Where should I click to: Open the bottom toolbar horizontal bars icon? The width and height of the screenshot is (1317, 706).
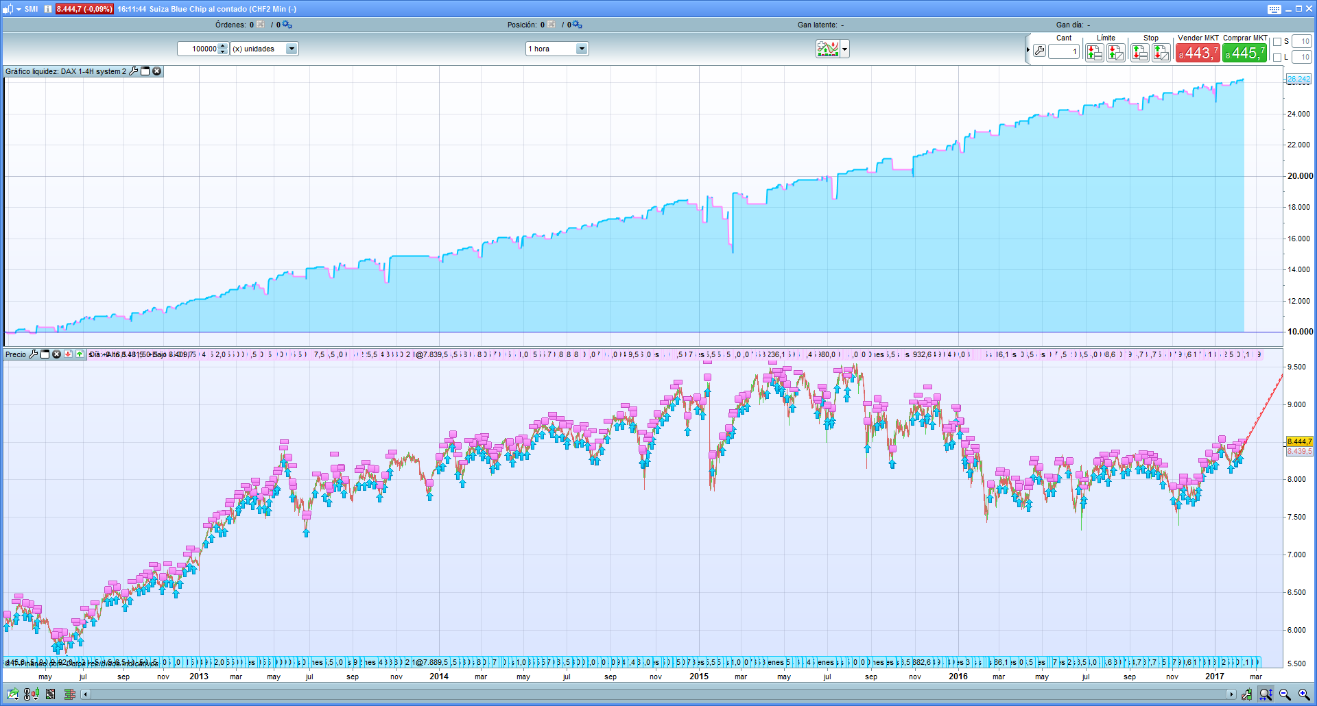click(x=69, y=694)
